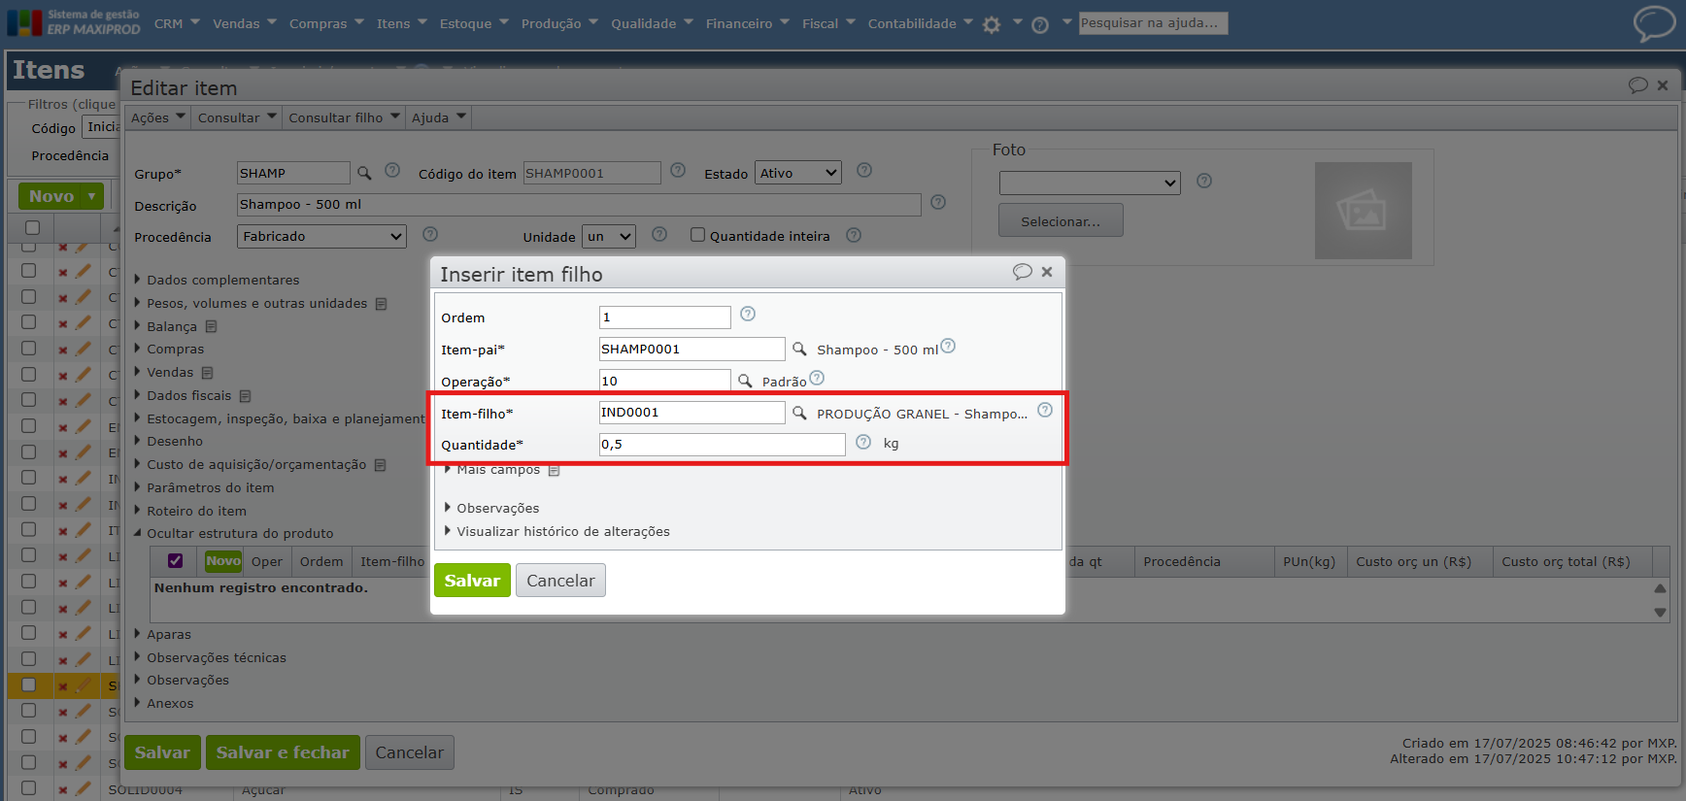
Task: Click the note icon beside Balança
Action: pos(211,327)
